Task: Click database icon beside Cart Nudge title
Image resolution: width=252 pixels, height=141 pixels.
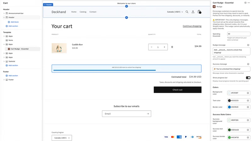Action: coord(245,3)
